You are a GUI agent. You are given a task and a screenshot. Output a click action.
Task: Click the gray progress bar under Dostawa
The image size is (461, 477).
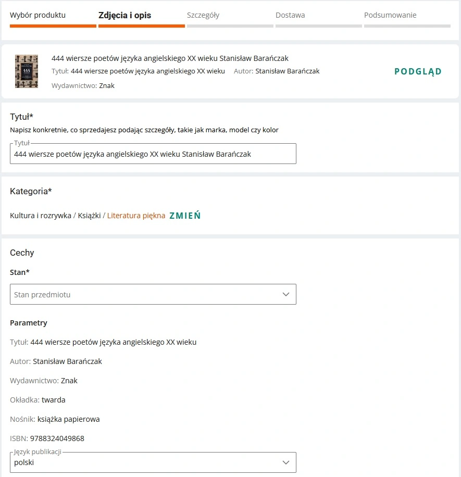(x=319, y=26)
